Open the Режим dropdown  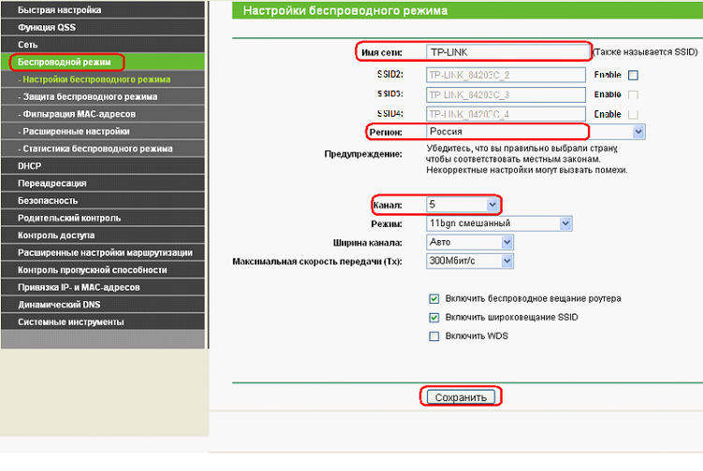click(x=499, y=223)
